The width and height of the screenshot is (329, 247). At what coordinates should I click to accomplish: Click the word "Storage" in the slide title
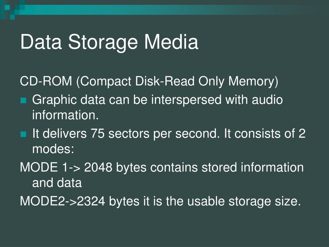coord(103,43)
